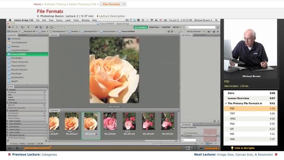Screen dimensions: 284x160
Task: Click the Refine (copy stack) toolbar icon
Action: pos(41,27)
